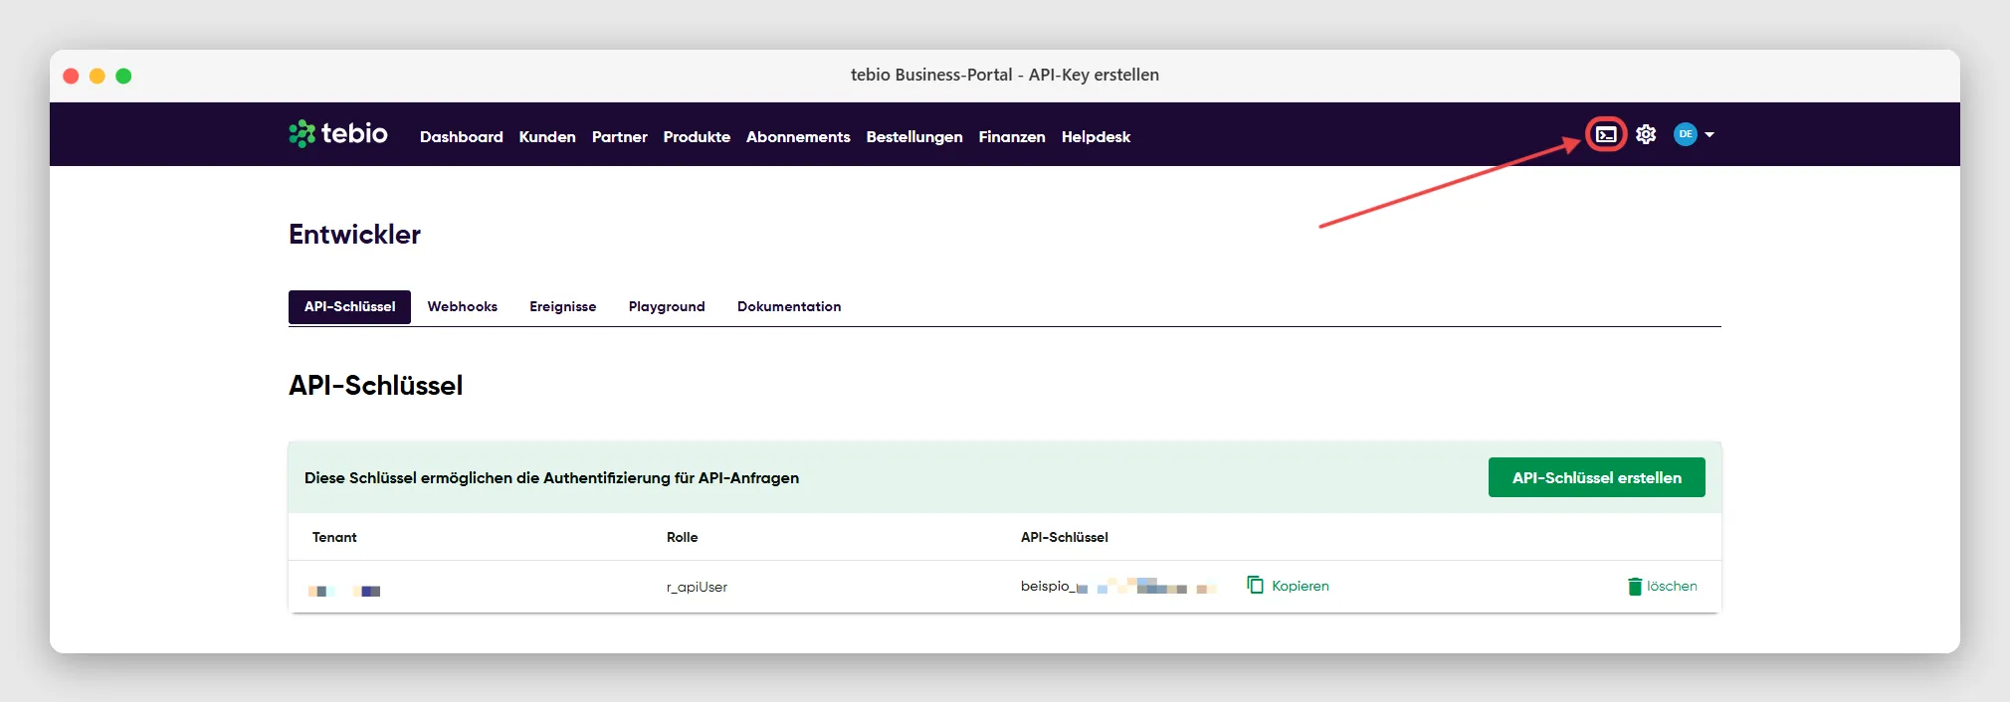Click the Rolle column header
Image resolution: width=2010 pixels, height=702 pixels.
(x=682, y=537)
